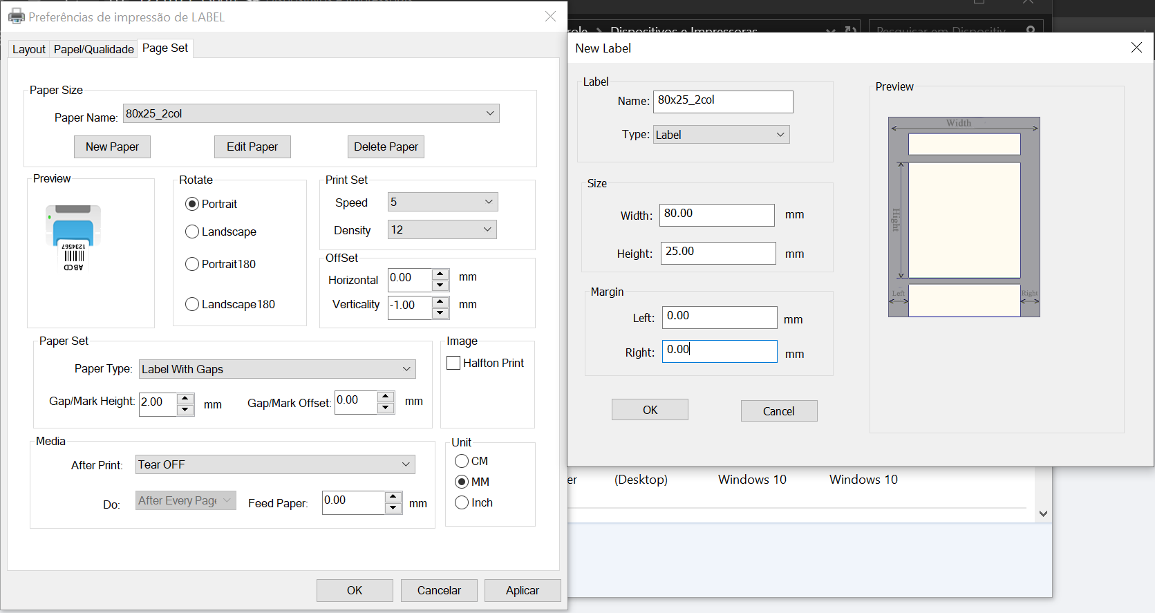Close the printing preferences window

(x=550, y=16)
